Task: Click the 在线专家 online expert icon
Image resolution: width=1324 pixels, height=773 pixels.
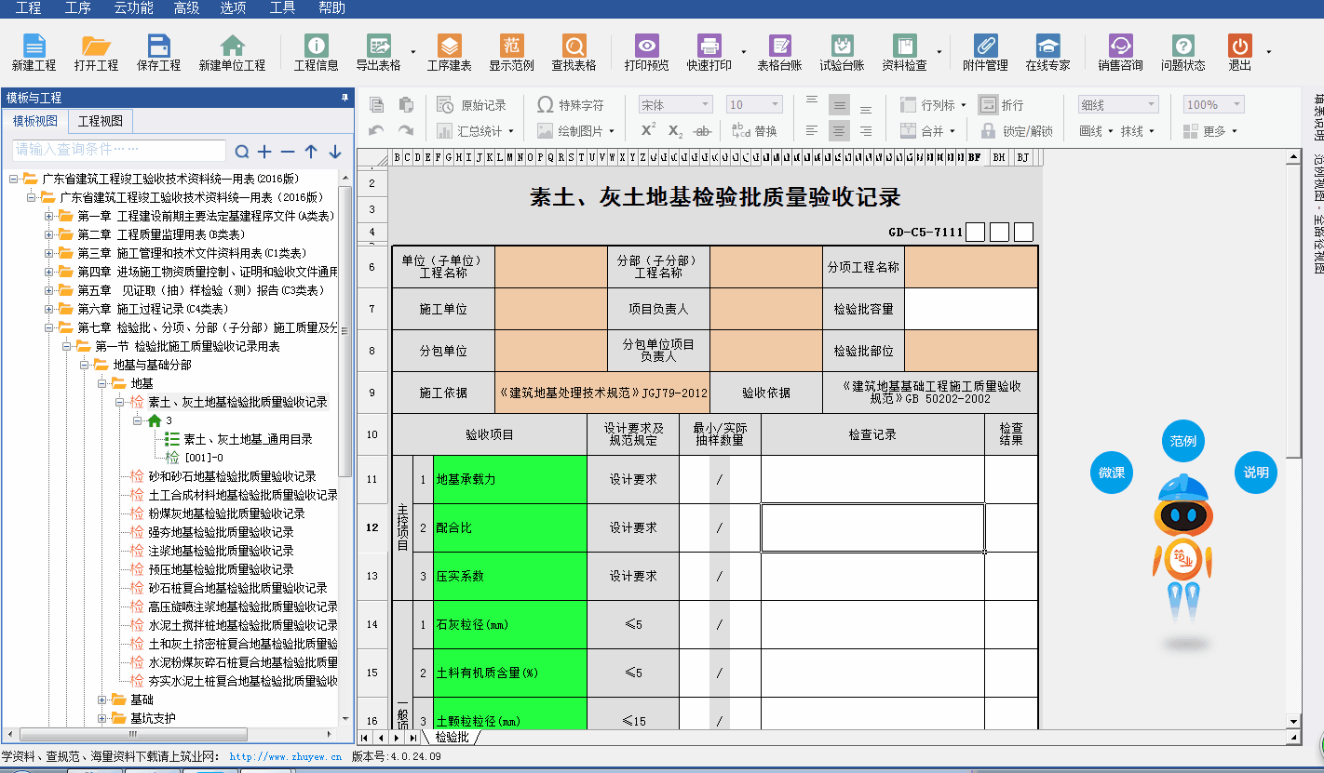Action: [1047, 47]
